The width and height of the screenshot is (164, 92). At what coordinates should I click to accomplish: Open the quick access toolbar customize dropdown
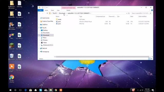47,7
